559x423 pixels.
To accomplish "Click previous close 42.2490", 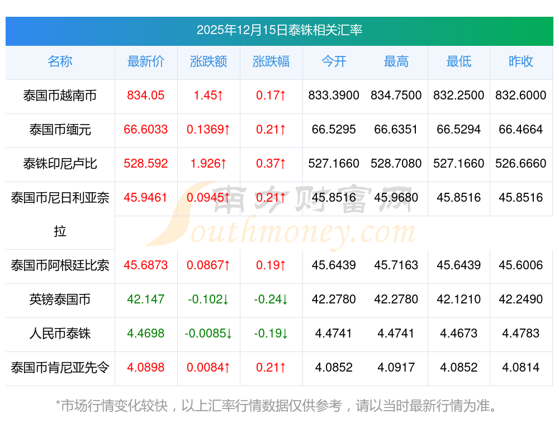I will pos(521,300).
